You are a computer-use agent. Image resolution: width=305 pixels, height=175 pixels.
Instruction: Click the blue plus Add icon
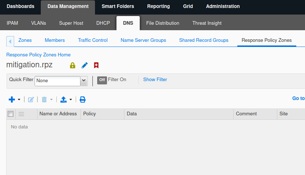[x=12, y=99]
